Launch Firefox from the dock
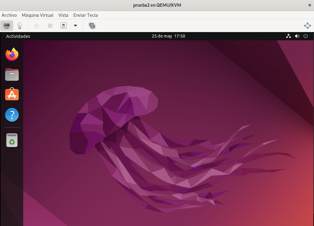 tap(12, 54)
